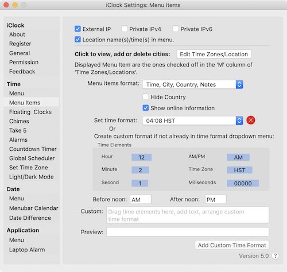This screenshot has width=287, height=272.
Task: Go to Permission settings
Action: coord(24,63)
